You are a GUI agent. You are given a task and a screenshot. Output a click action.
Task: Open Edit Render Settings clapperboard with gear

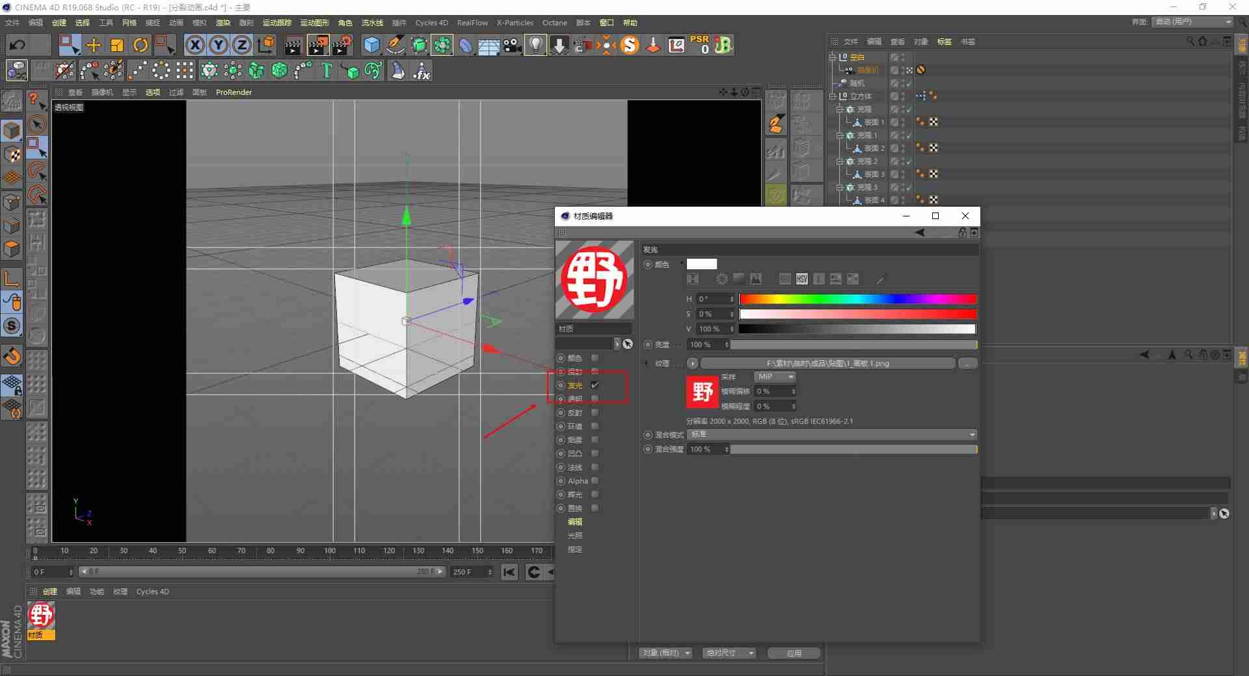342,45
